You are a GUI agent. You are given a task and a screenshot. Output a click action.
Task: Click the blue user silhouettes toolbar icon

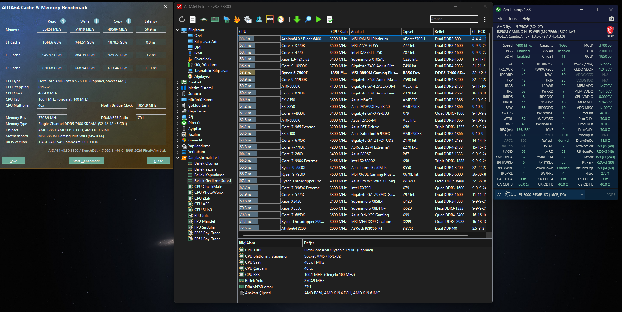[259, 19]
